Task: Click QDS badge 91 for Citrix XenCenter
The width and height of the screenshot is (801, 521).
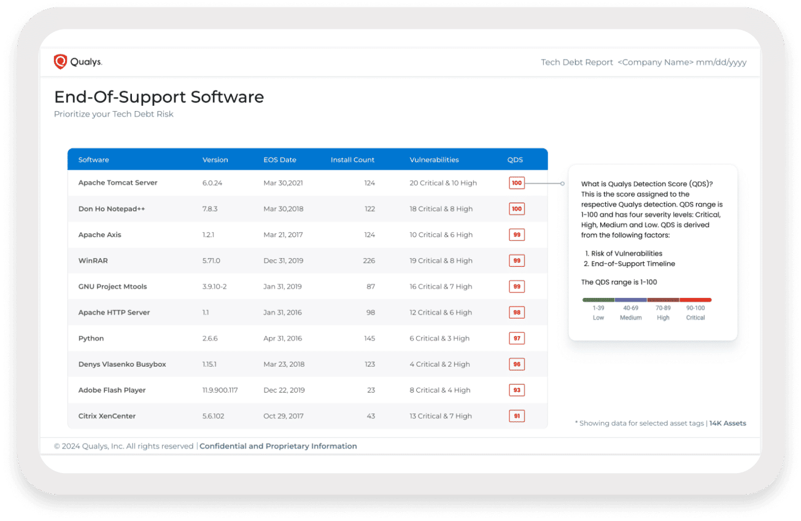Action: pyautogui.click(x=517, y=416)
